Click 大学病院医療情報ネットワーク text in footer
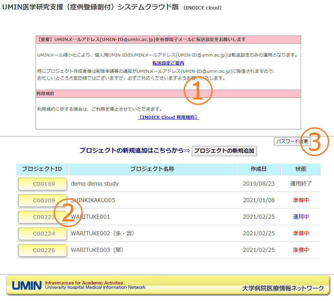The width and height of the screenshot is (334, 301). coord(283,288)
